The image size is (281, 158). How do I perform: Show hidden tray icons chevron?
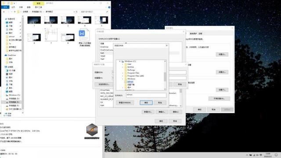pyautogui.click(x=247, y=155)
